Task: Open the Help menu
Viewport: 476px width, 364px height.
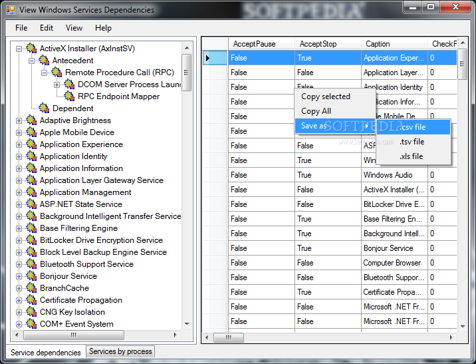Action: (x=103, y=28)
